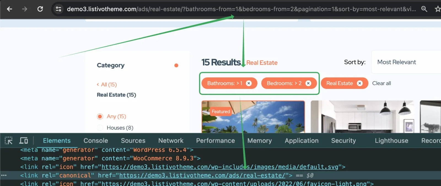
Task: Click the three-dots menu beside canonical line
Action: tap(4, 176)
